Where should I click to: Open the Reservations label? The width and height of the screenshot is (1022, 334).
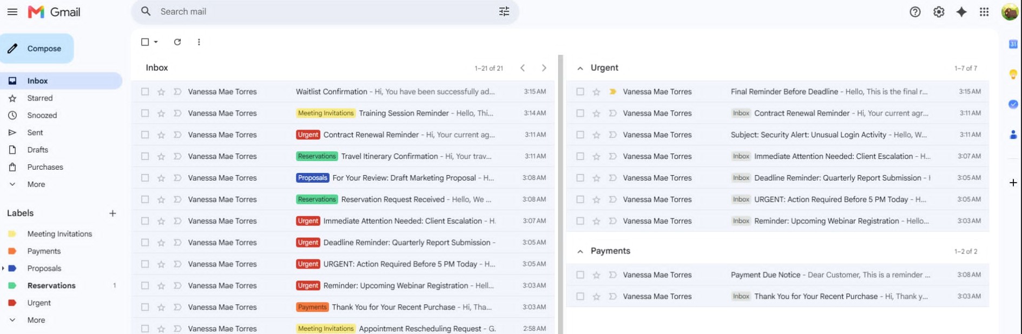point(51,285)
